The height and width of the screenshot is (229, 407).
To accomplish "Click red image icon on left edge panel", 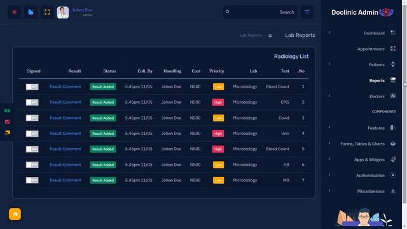I will [7, 121].
